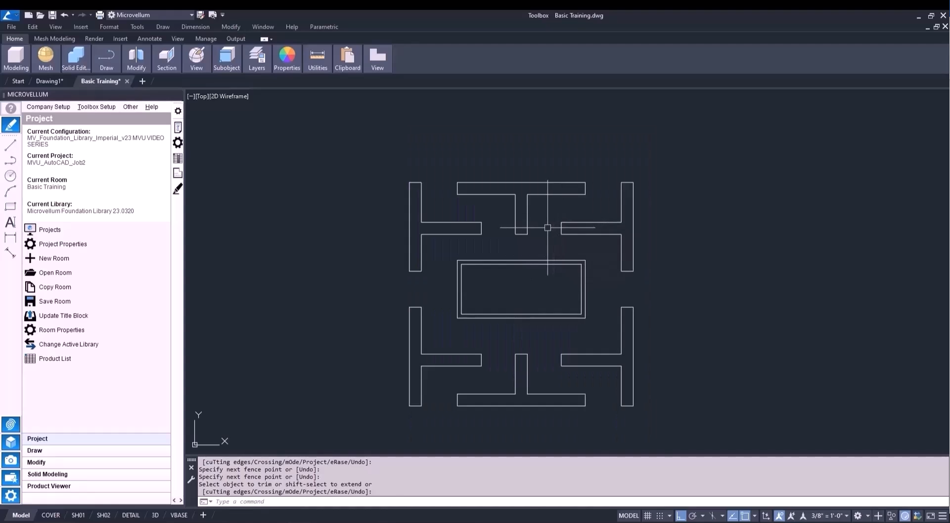Toggle isometric drafting in status bar
This screenshot has height=523, width=950.
(x=712, y=516)
